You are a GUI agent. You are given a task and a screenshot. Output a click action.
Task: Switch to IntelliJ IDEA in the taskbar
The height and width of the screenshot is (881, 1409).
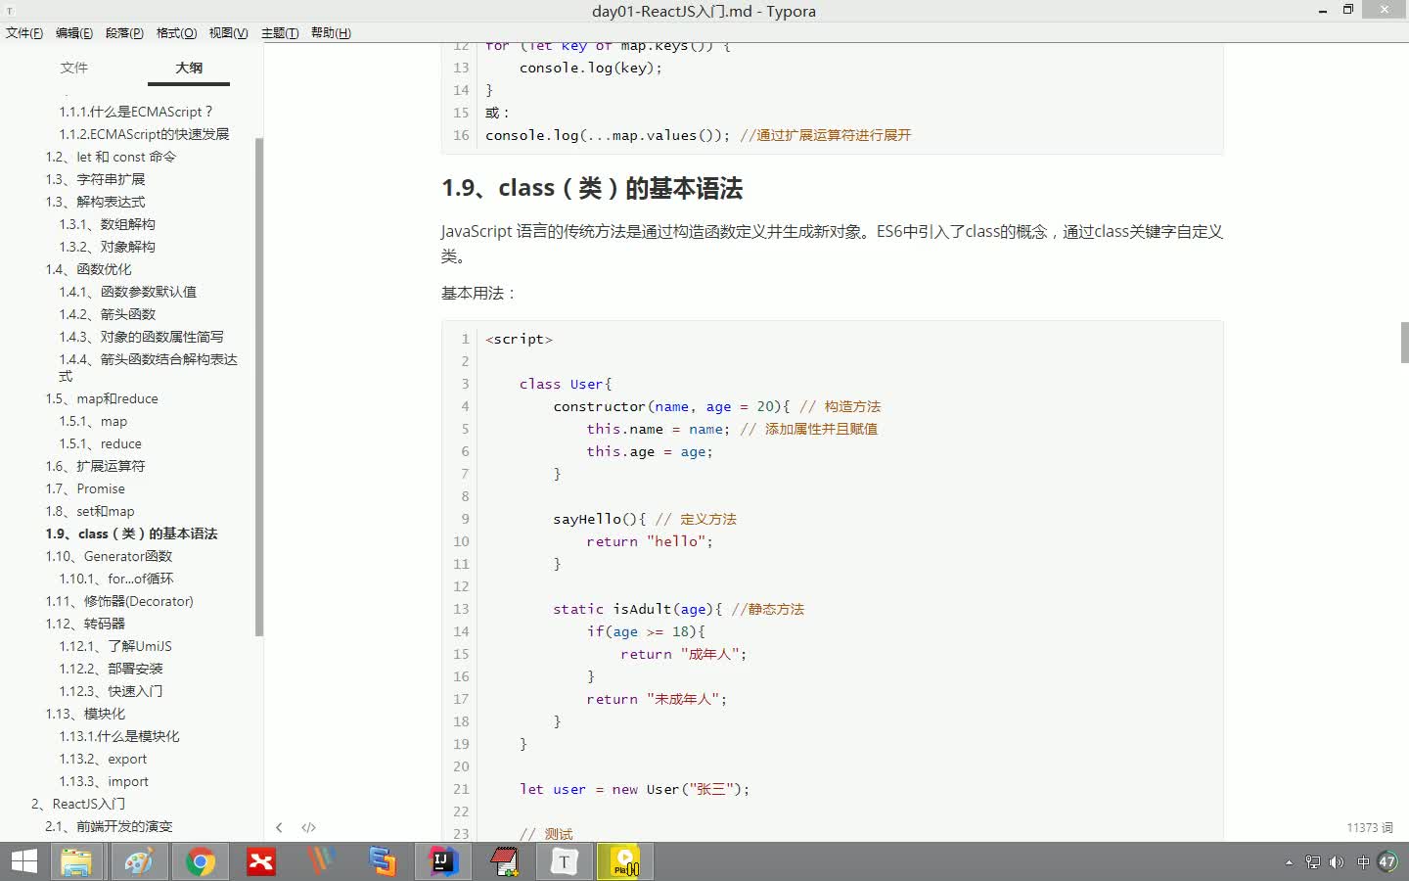click(x=443, y=861)
